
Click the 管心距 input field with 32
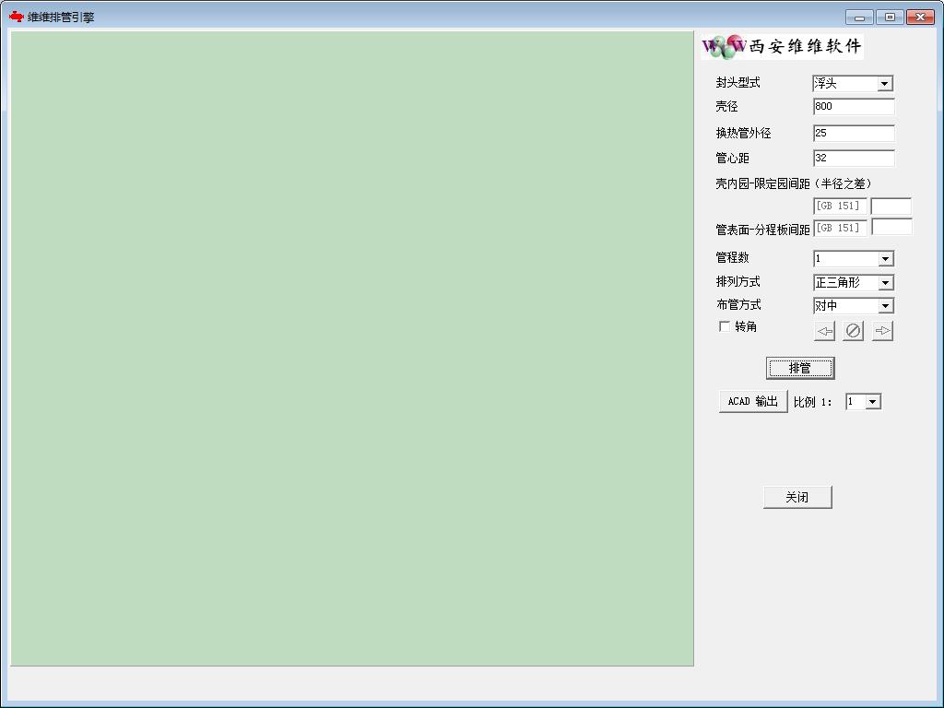pos(854,159)
